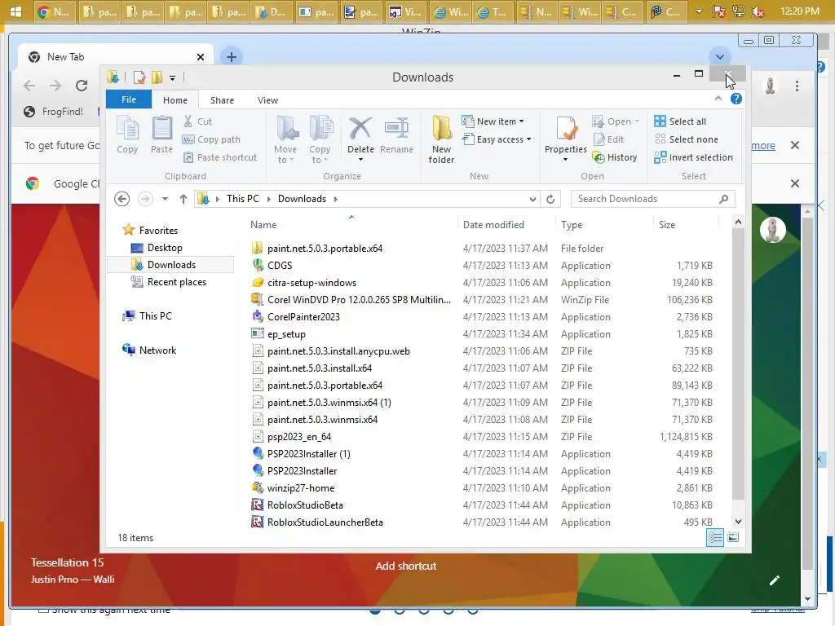Choose Copy path in the ribbon
The width and height of the screenshot is (835, 626).
click(x=211, y=139)
